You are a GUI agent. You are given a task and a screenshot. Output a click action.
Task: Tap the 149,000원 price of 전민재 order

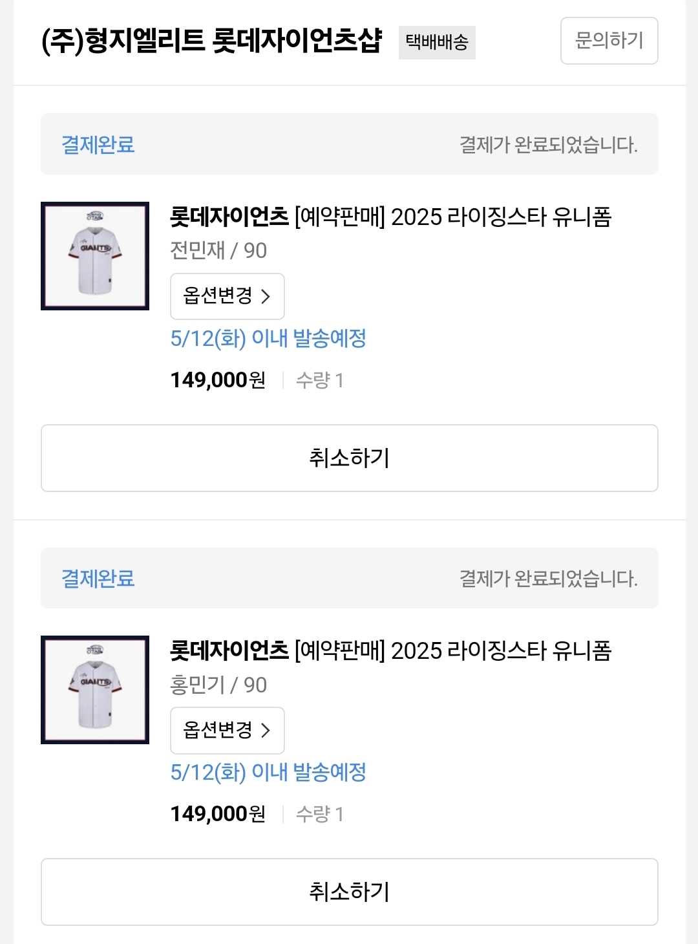pyautogui.click(x=218, y=380)
